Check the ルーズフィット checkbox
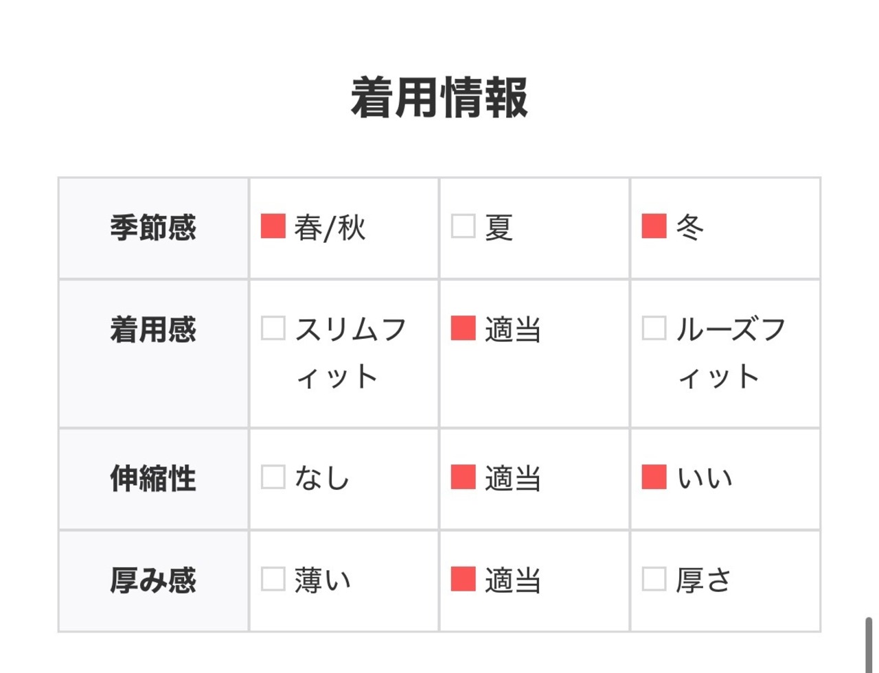This screenshot has width=879, height=673. point(654,328)
